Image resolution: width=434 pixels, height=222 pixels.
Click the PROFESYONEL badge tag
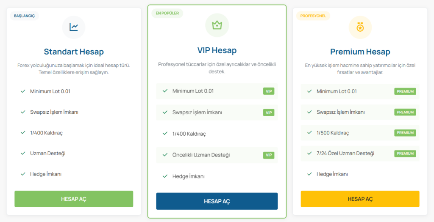tap(313, 16)
